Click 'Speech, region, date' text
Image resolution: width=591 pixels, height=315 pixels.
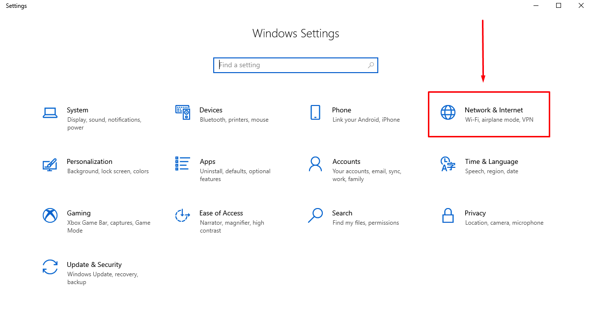(x=492, y=171)
